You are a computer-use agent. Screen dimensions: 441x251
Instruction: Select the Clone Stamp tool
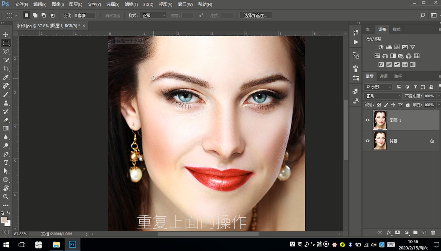[6, 103]
